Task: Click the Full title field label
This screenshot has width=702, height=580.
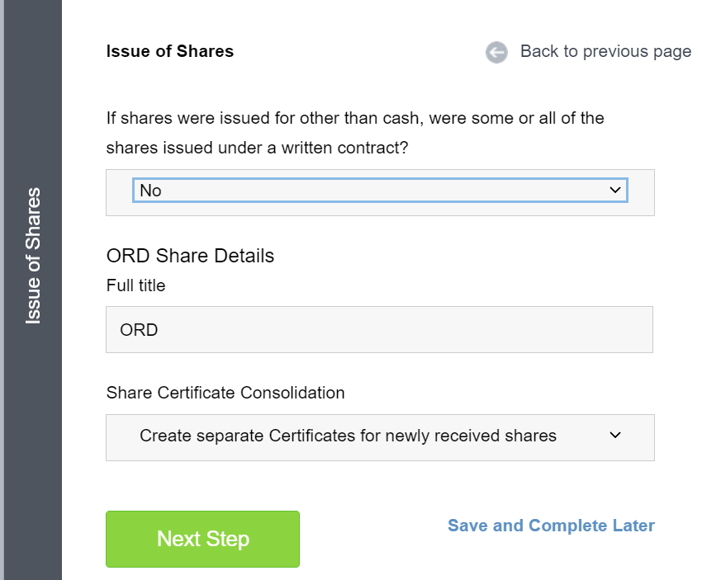Action: (x=135, y=285)
